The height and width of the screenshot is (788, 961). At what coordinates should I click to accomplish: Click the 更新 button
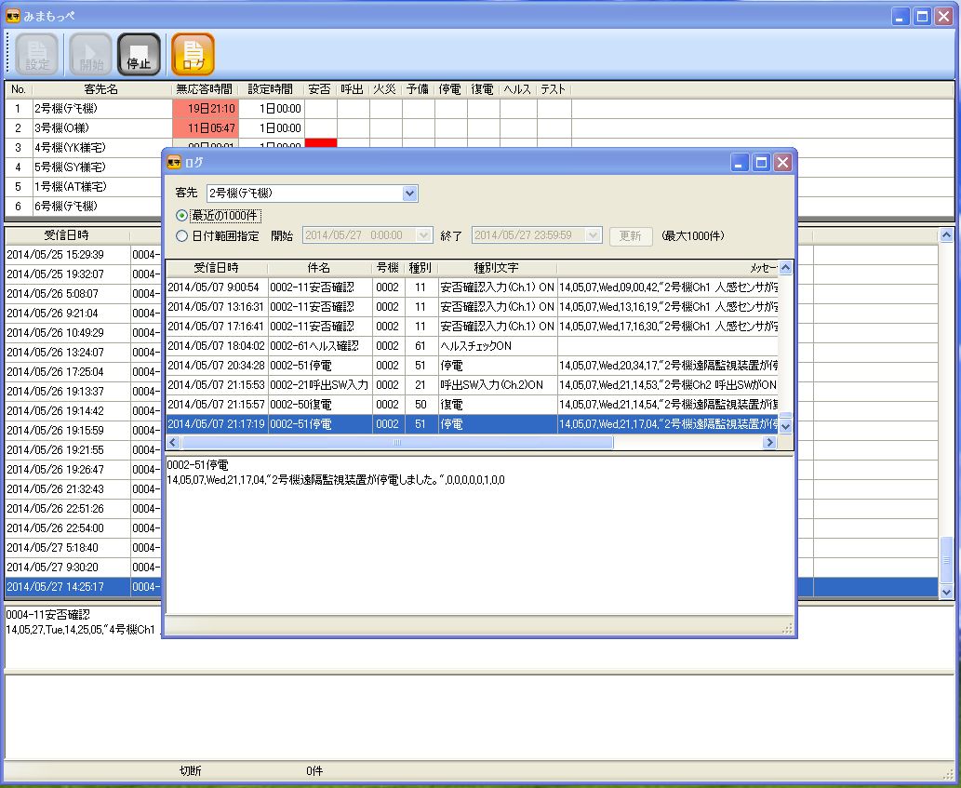(x=630, y=236)
